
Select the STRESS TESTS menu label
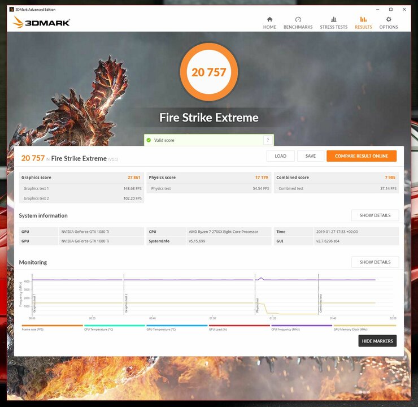(333, 27)
